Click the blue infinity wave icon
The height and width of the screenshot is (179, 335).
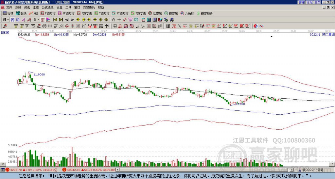(261, 26)
